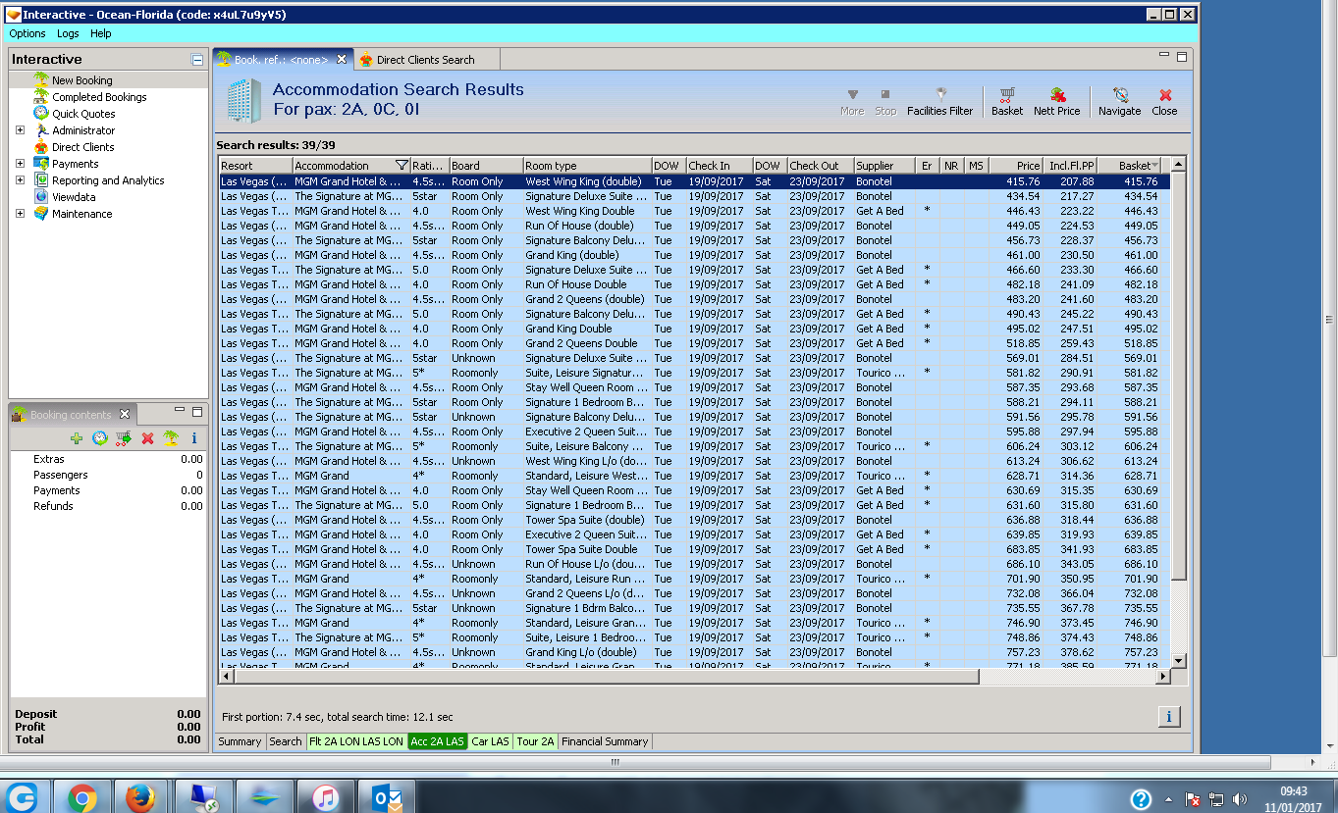Click the volume icon in system tray
1338x813 pixels.
pos(1240,799)
